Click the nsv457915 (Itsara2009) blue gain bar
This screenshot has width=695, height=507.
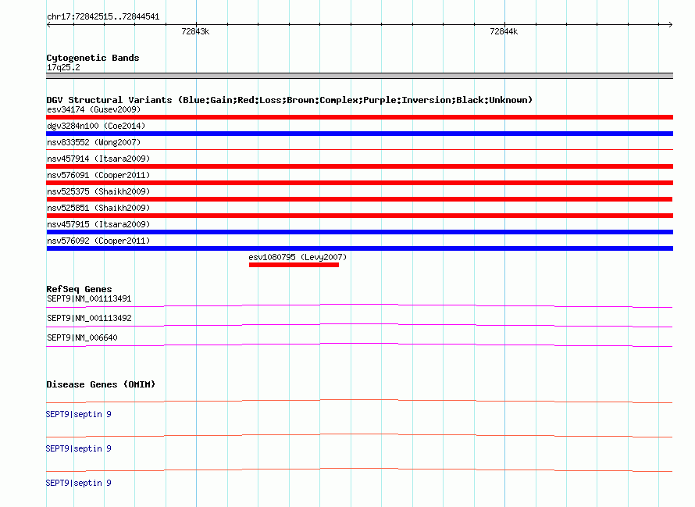coord(359,232)
